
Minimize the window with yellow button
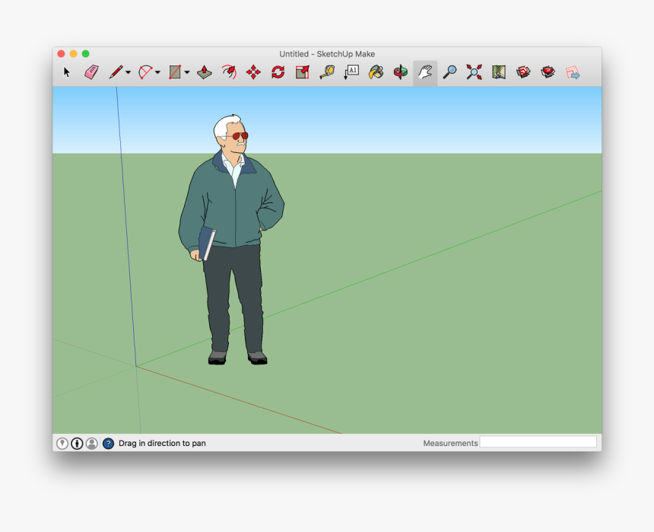pos(74,54)
